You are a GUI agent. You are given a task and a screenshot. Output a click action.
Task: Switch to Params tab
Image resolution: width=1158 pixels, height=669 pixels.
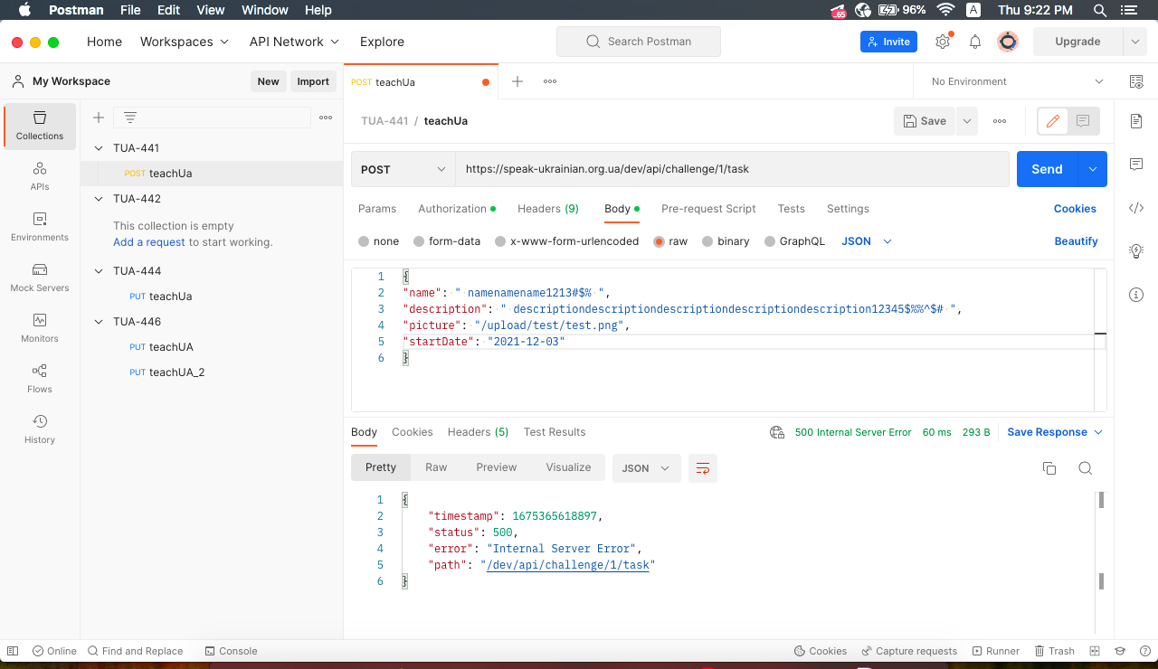click(377, 208)
